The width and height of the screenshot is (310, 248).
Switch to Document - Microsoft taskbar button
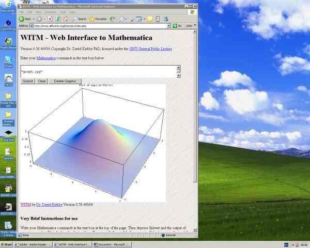click(x=112, y=244)
